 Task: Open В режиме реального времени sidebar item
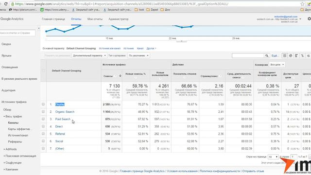click(x=19, y=79)
